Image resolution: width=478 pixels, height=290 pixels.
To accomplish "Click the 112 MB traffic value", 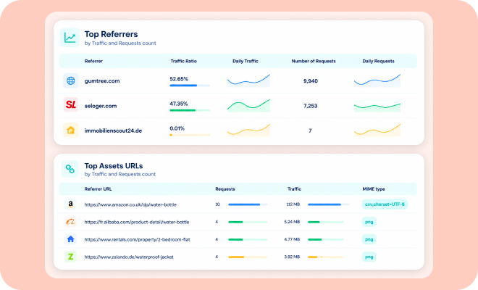I will click(293, 204).
